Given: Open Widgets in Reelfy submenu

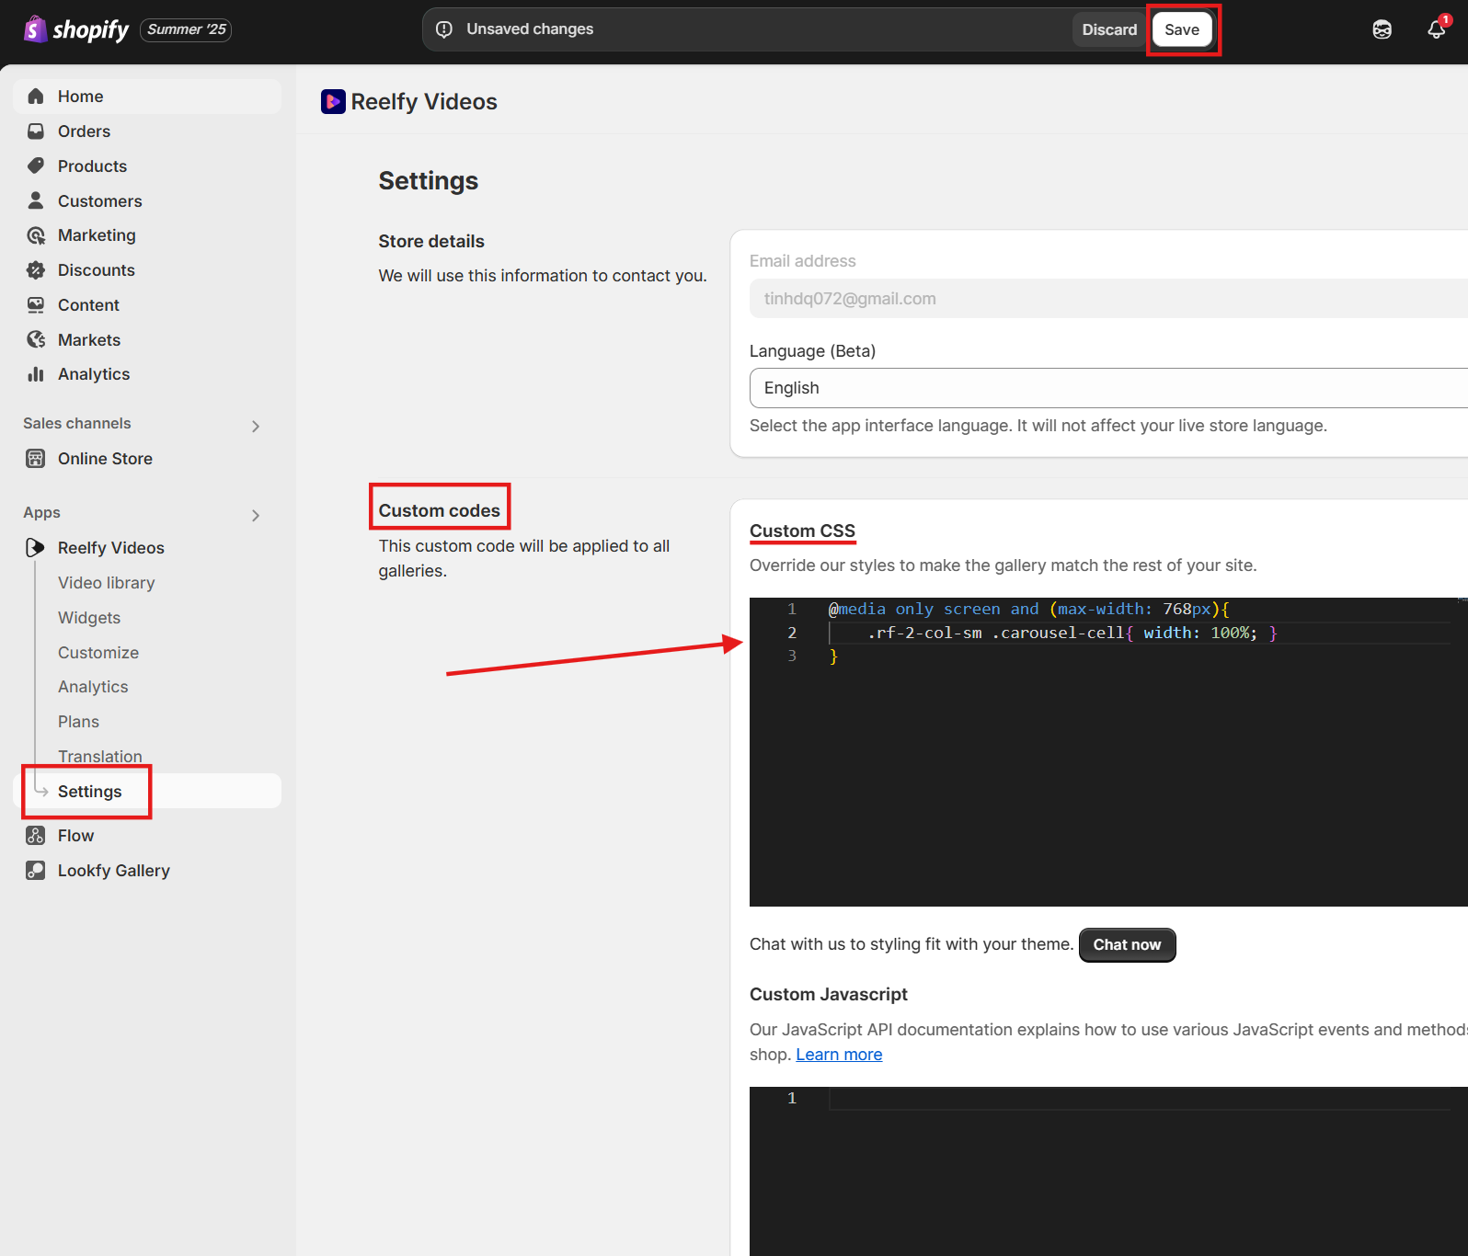Looking at the screenshot, I should [89, 618].
